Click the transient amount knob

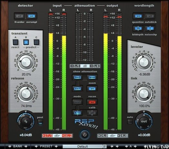26,62
